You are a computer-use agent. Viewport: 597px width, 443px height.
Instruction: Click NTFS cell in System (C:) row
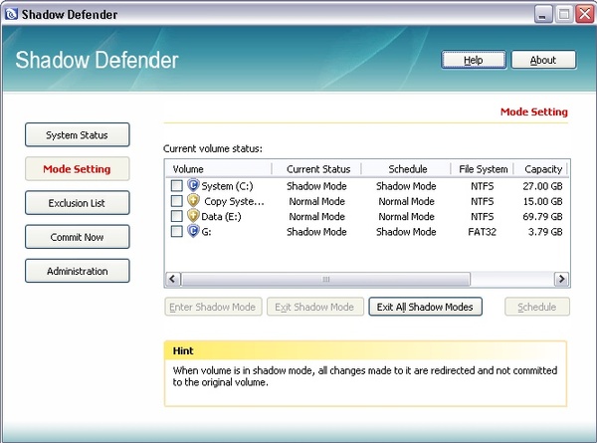tap(482, 186)
